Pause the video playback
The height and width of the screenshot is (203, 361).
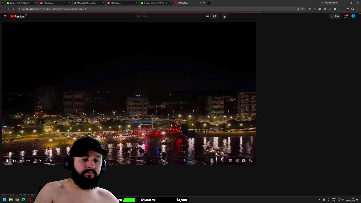click(x=7, y=161)
